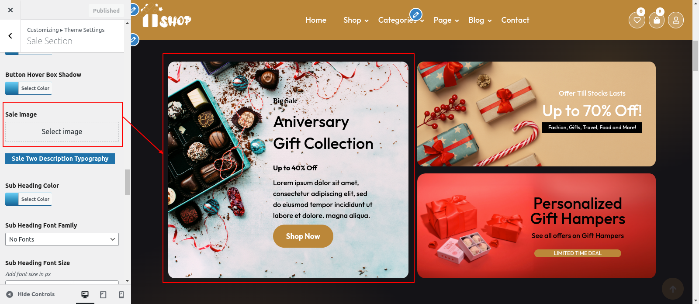Open the Contact menu item
The width and height of the screenshot is (699, 304).
(515, 20)
